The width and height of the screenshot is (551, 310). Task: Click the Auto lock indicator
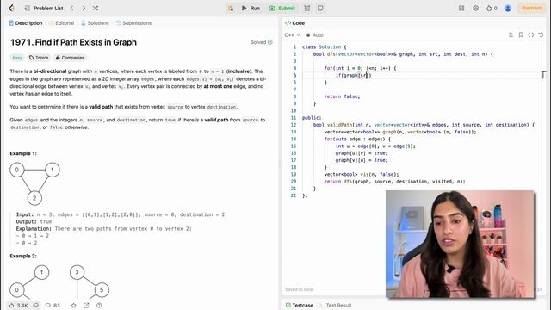[314, 35]
